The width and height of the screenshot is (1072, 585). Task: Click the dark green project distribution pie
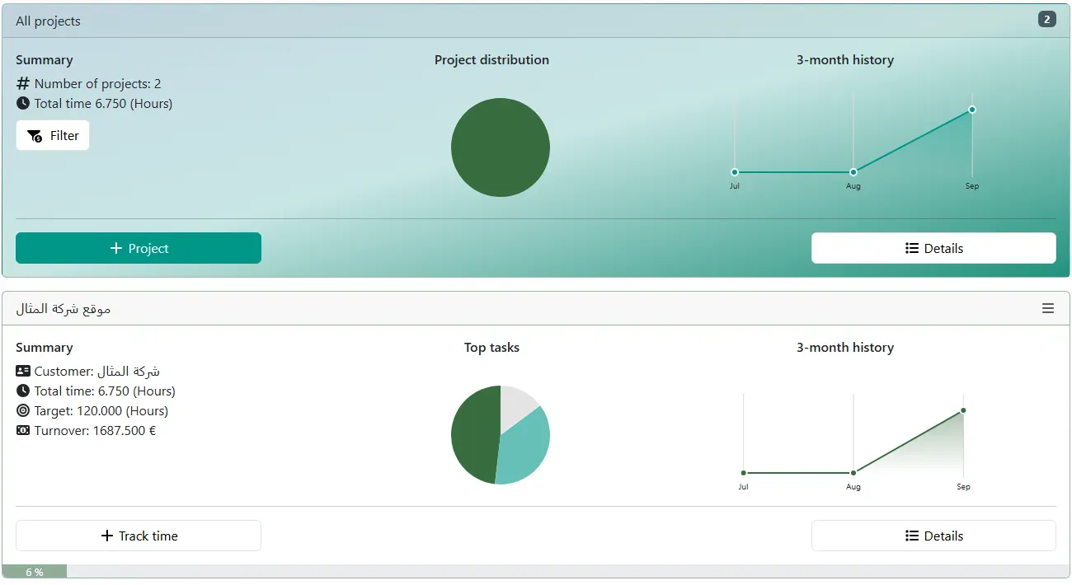pyautogui.click(x=501, y=147)
